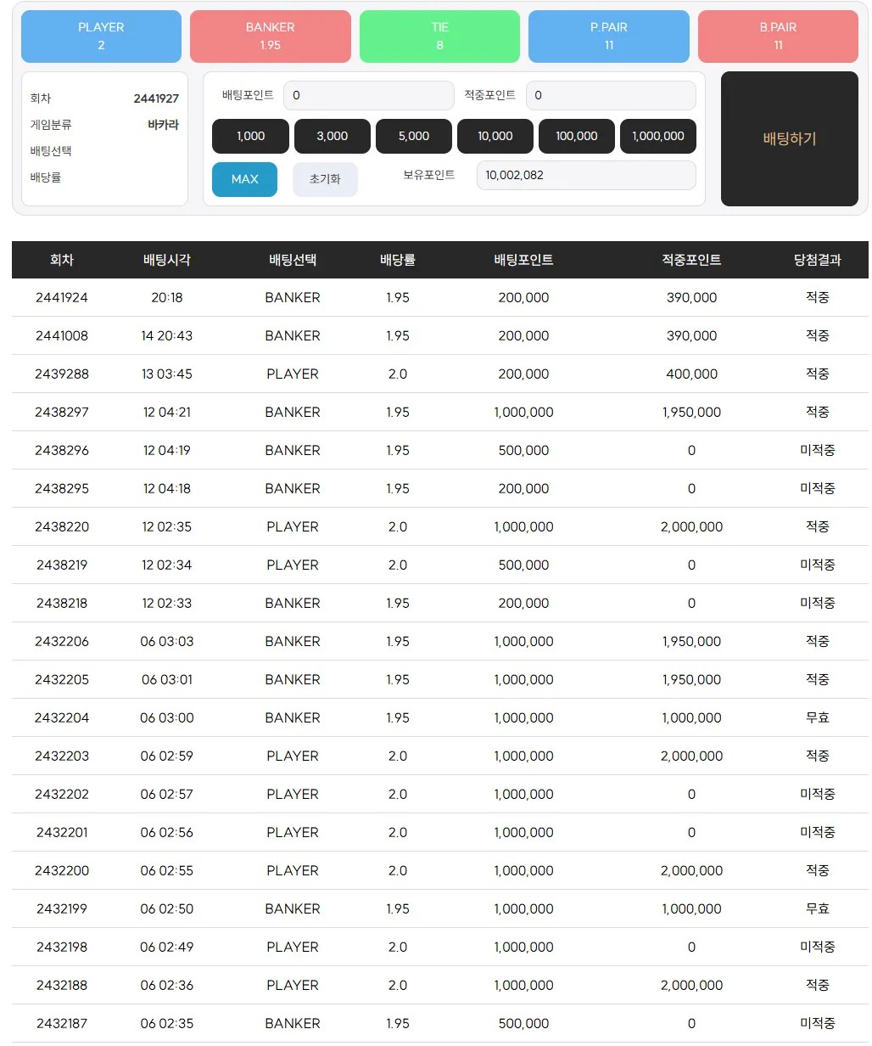Click the 초기화 reset button
The height and width of the screenshot is (1046, 872).
pyautogui.click(x=325, y=179)
